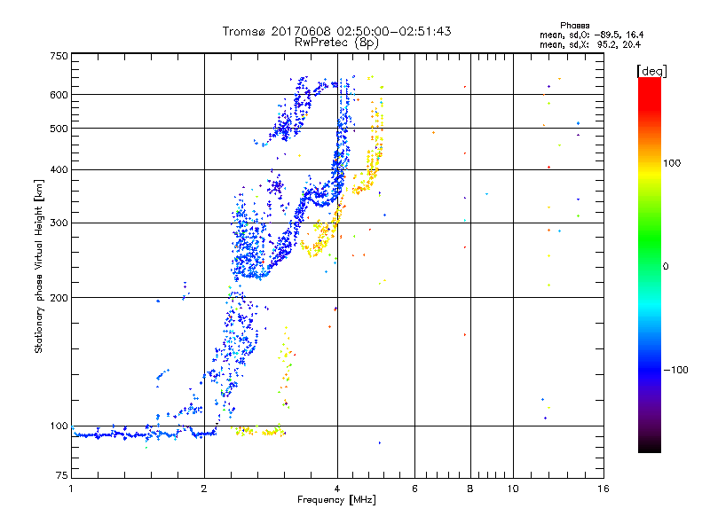The width and height of the screenshot is (710, 532).
Task: Click the "[deg]" colorbar unit label
Action: tap(651, 71)
